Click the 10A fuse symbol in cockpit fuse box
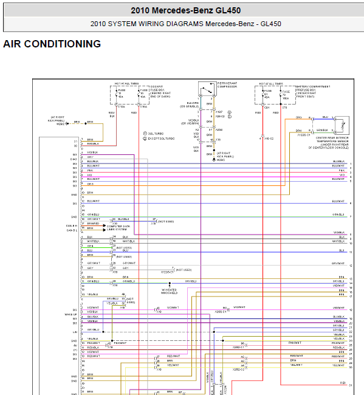 pyautogui.click(x=139, y=93)
